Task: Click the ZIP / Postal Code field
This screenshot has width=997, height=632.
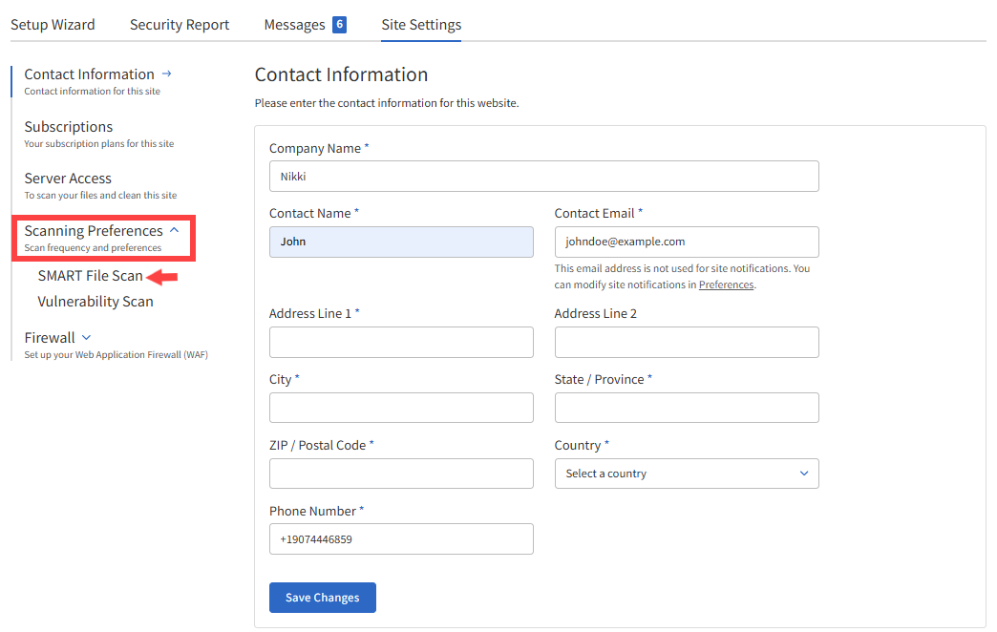Action: 400,473
